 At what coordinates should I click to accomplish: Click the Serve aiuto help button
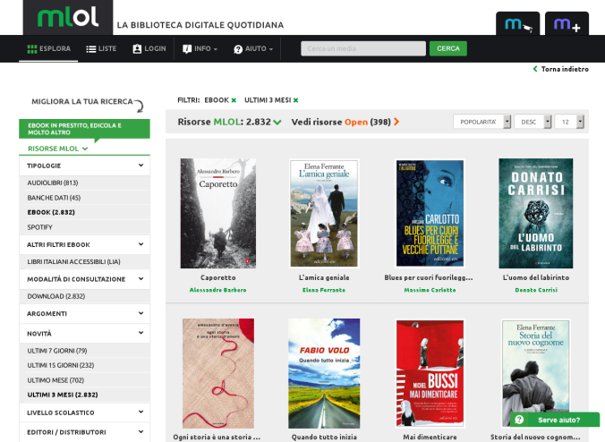point(555,420)
